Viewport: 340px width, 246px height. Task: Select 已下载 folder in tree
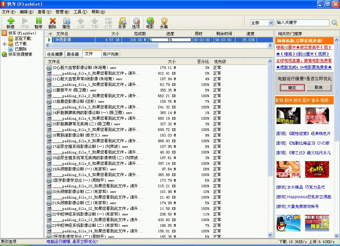pos(21,44)
